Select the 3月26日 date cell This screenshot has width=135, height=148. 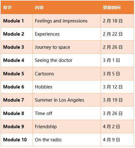[x=117, y=113]
